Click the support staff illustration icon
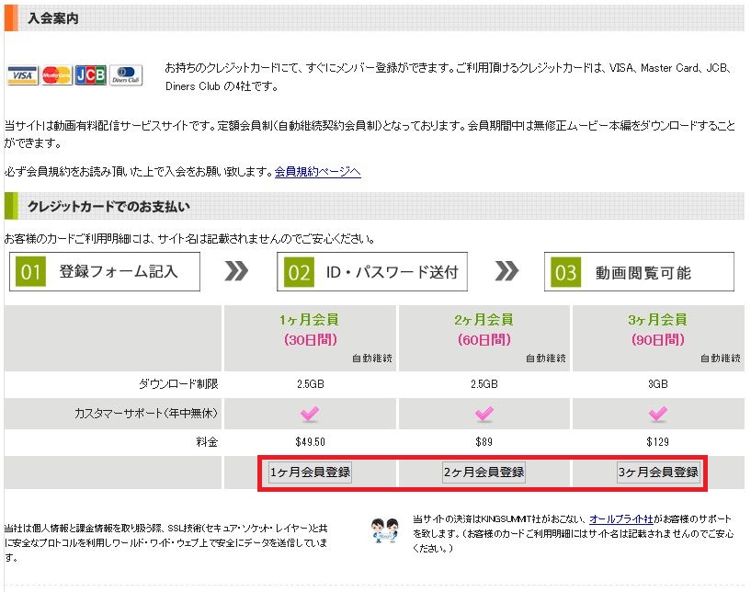 click(384, 530)
